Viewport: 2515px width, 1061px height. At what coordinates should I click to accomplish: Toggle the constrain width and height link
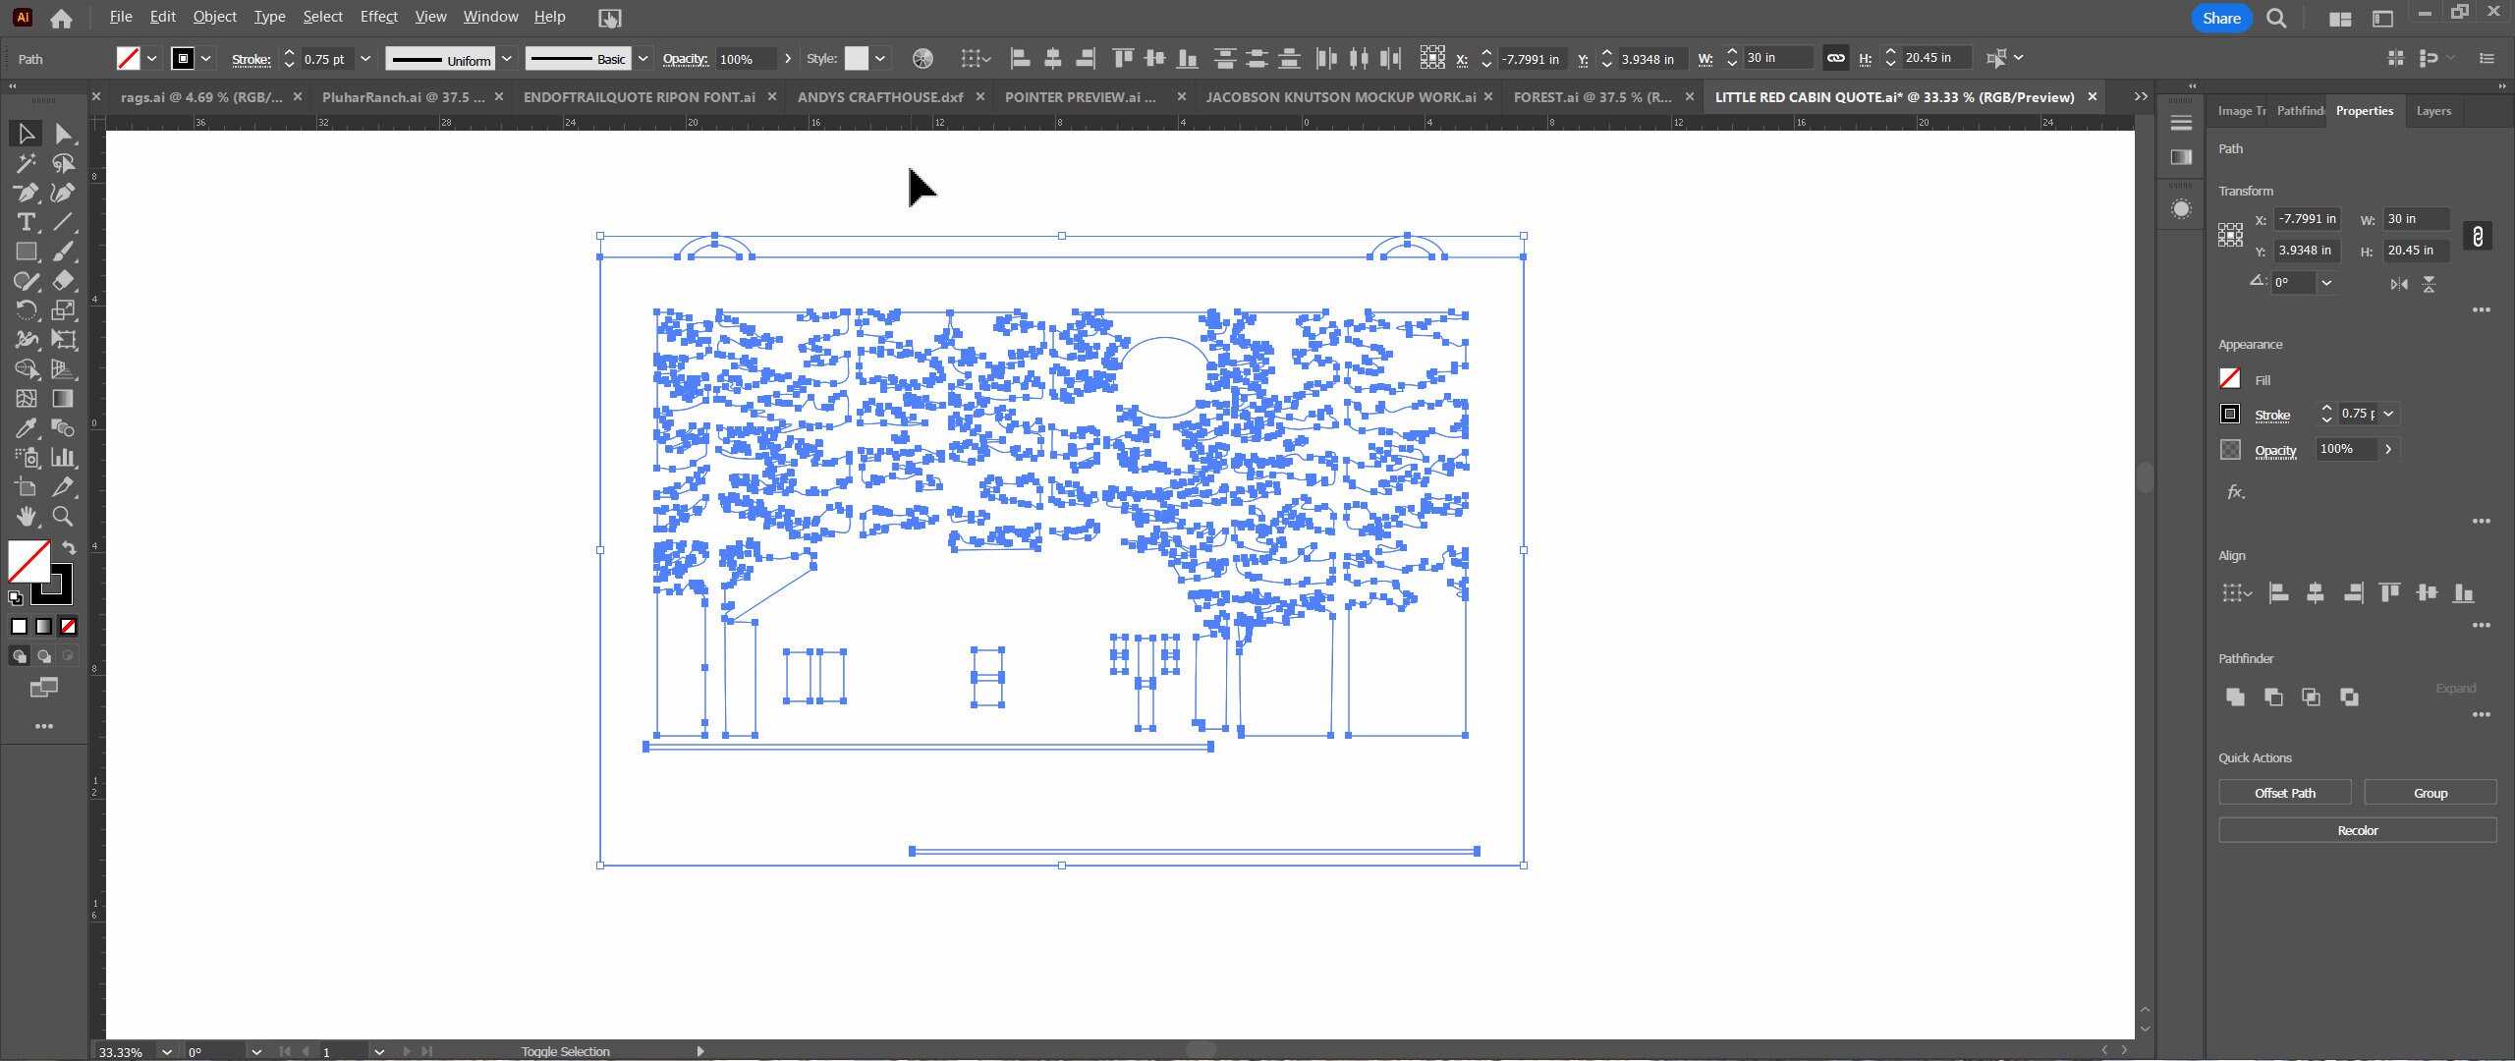pyautogui.click(x=1833, y=58)
